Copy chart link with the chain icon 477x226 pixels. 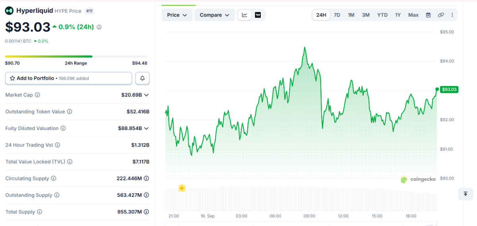[x=441, y=15]
